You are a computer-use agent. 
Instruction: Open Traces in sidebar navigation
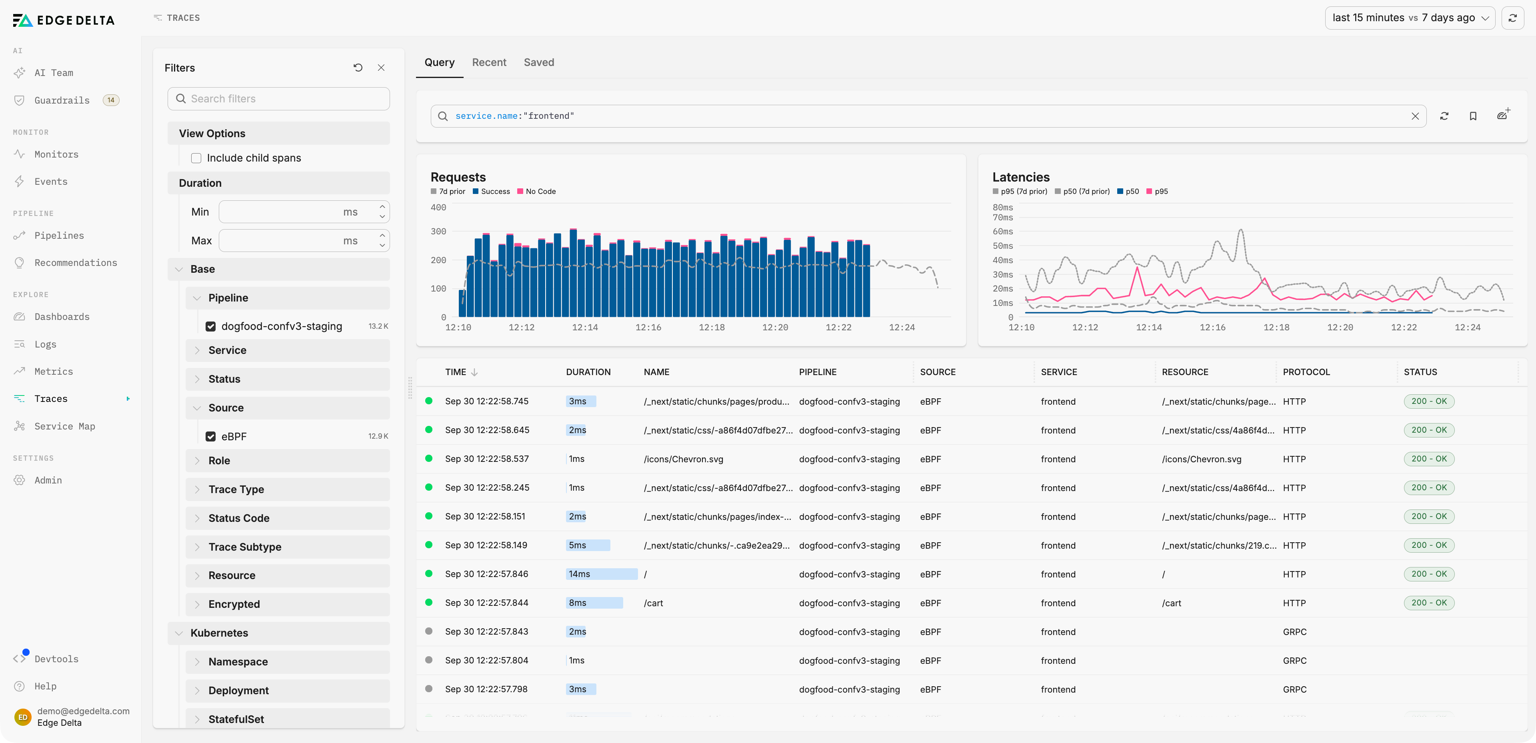pyautogui.click(x=51, y=399)
